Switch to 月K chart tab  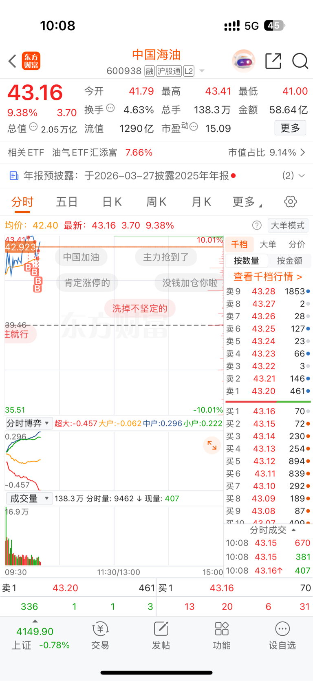[x=201, y=202]
